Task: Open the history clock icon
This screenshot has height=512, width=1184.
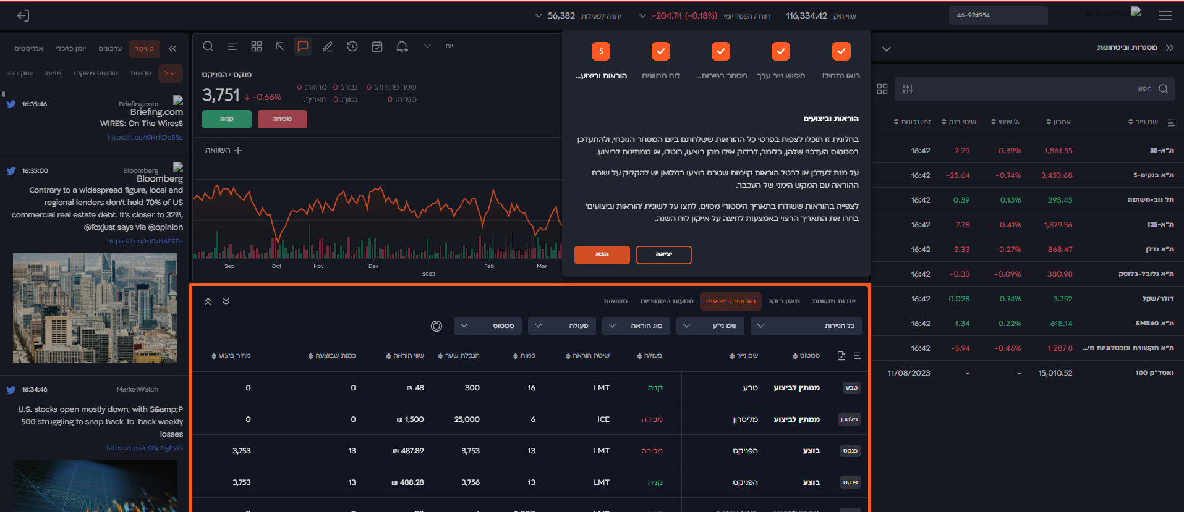Action: point(352,46)
